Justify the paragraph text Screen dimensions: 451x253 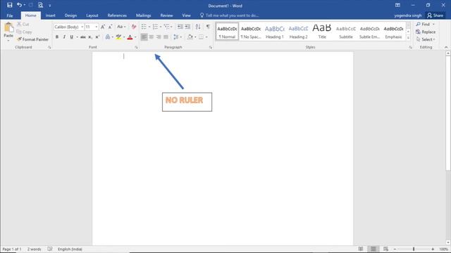point(166,37)
